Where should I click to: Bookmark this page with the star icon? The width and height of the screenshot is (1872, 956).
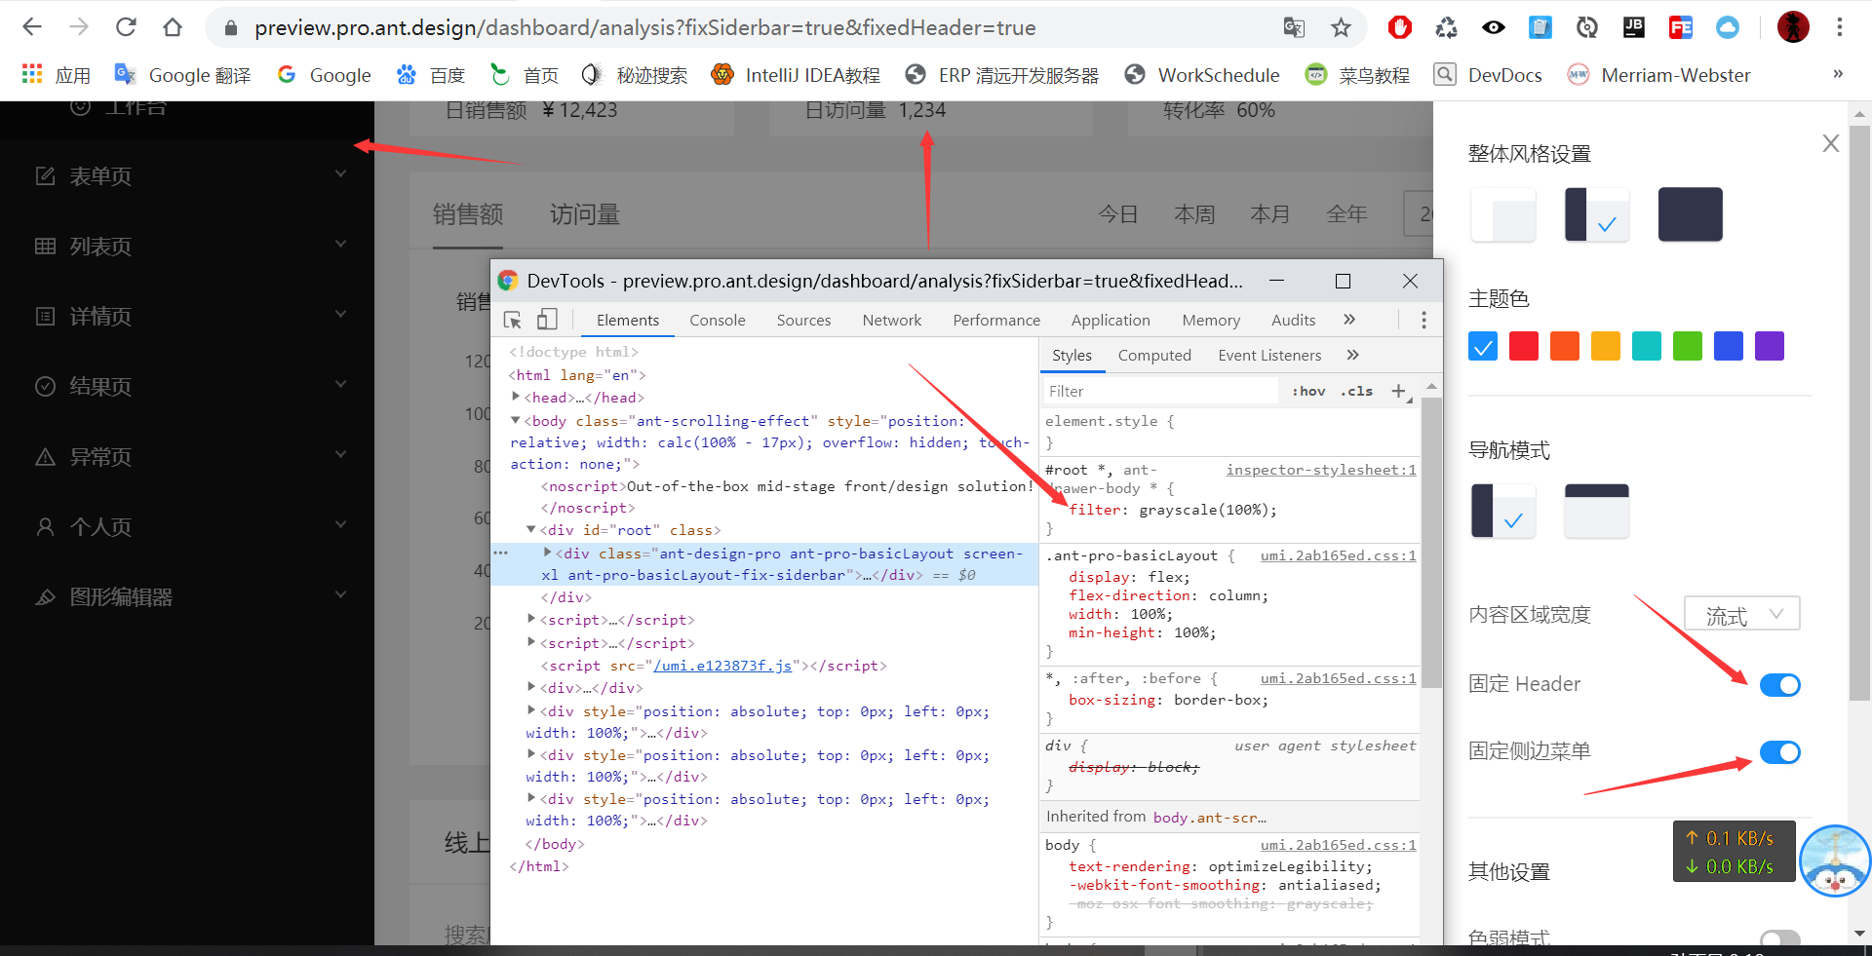(1341, 27)
